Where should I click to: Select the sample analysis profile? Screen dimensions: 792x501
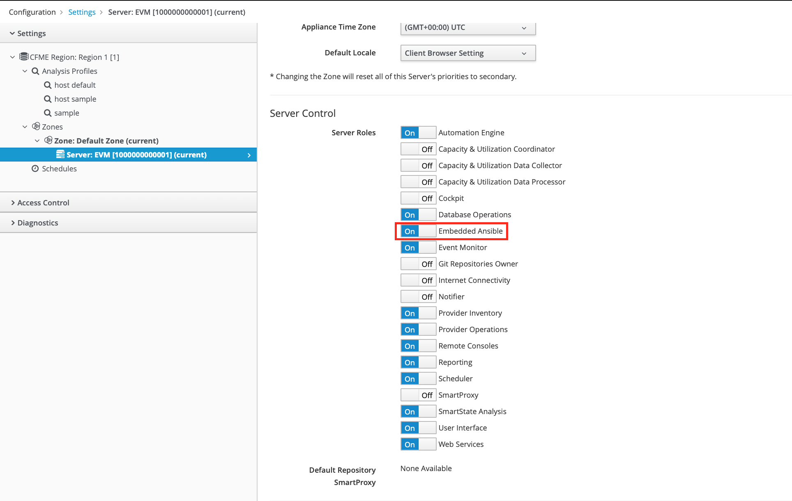click(x=67, y=113)
